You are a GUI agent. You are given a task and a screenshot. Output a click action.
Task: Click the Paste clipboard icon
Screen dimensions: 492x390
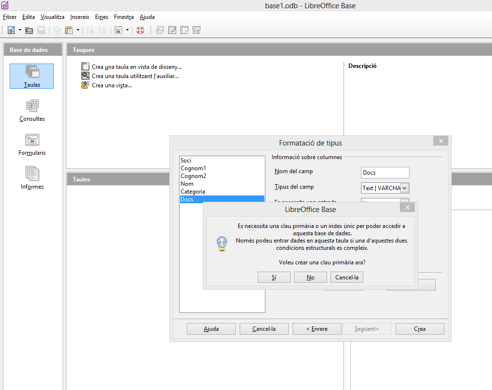coord(69,30)
